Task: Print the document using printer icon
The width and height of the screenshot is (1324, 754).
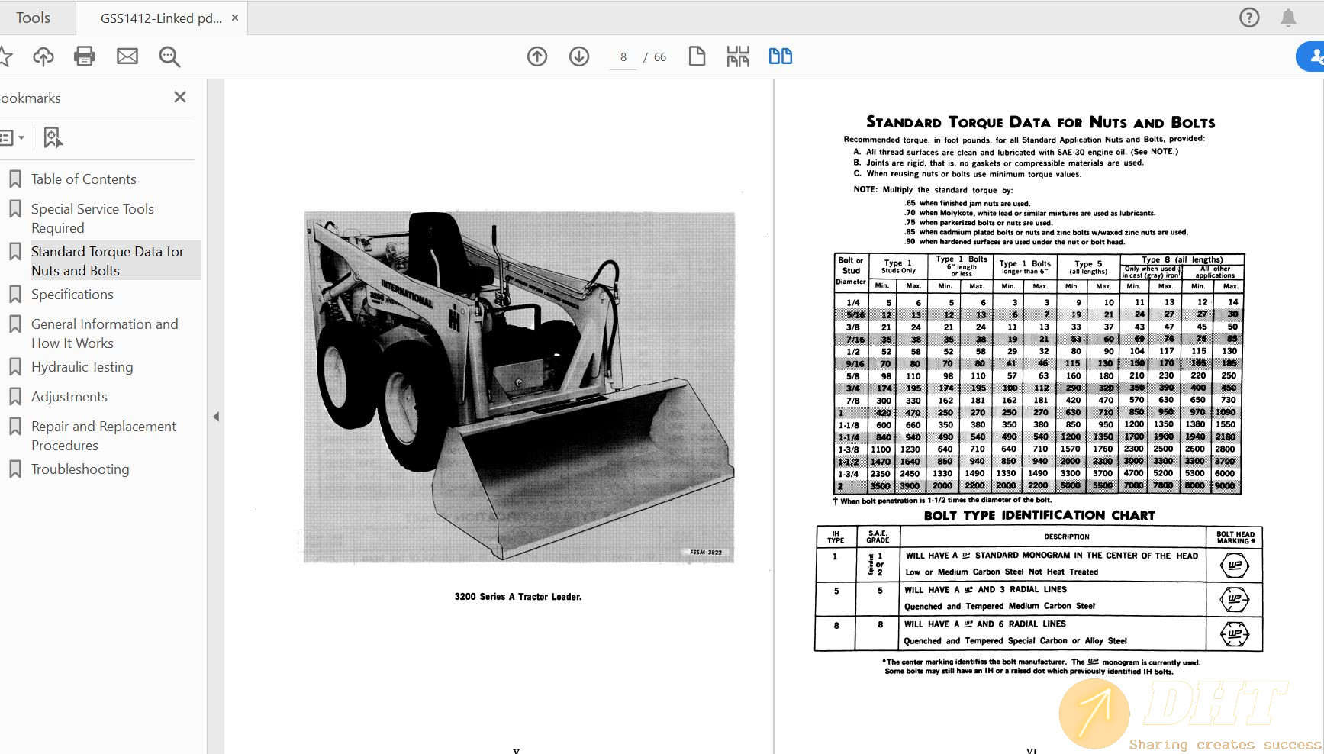Action: pyautogui.click(x=85, y=56)
